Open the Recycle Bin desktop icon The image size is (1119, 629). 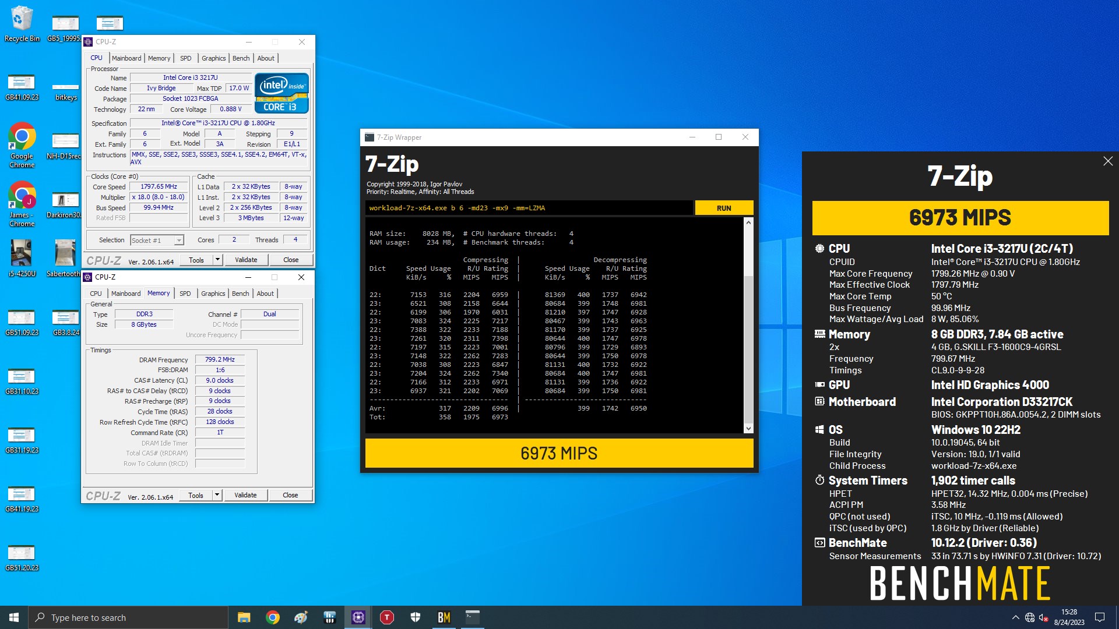pos(22,23)
